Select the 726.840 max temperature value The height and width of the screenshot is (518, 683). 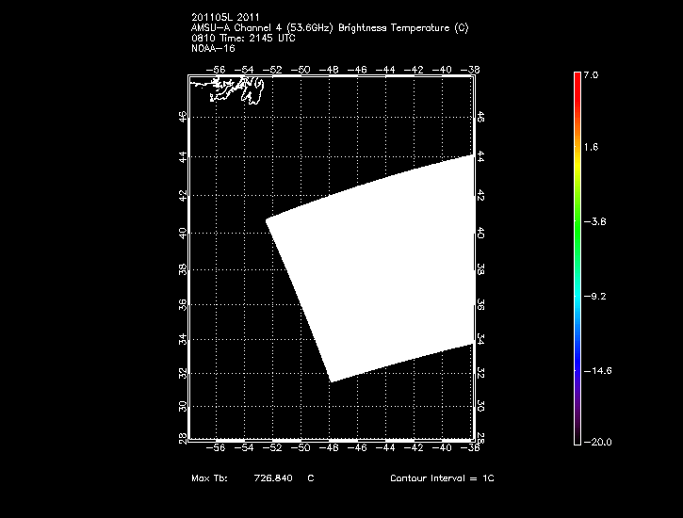(x=273, y=478)
